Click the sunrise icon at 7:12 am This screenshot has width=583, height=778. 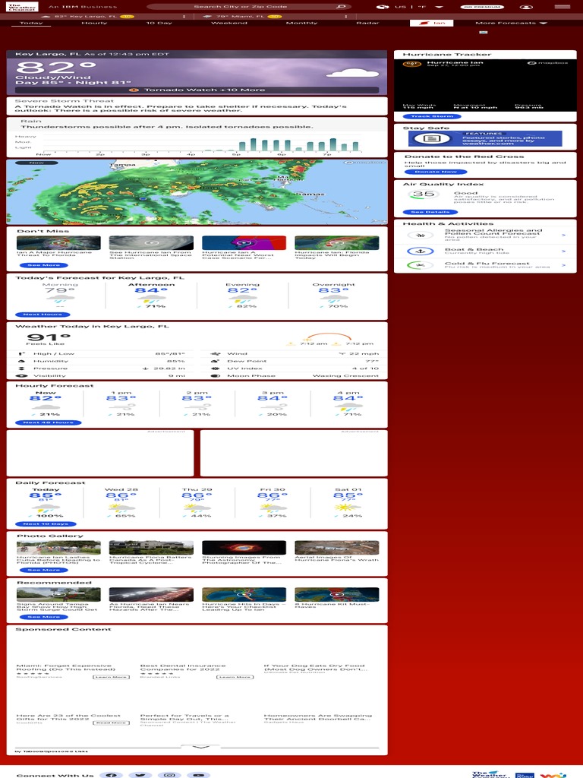point(291,343)
